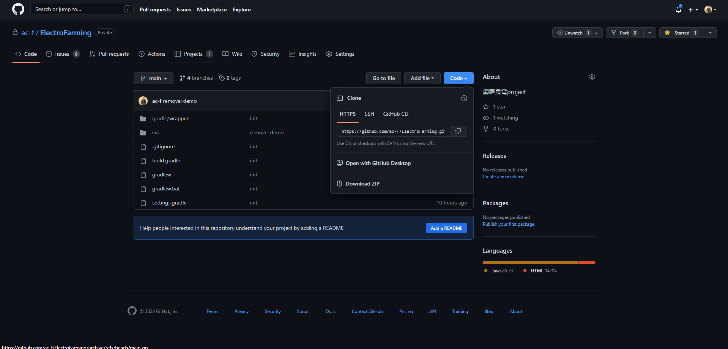
Task: Click the commit author avatar thumbnail
Action: [143, 101]
